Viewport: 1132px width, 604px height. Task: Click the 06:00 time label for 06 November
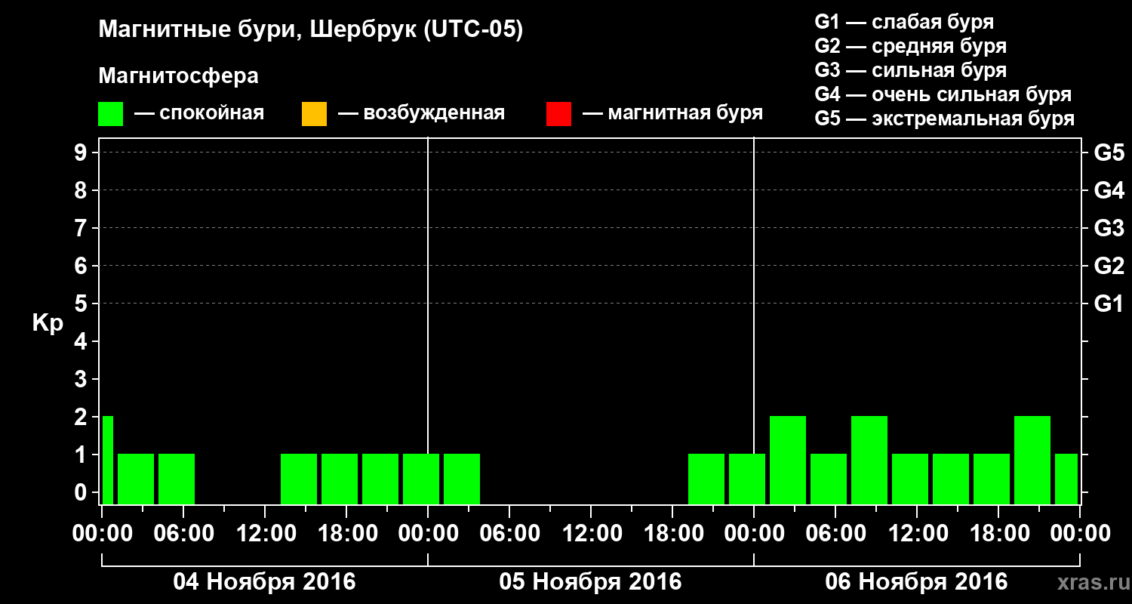(x=835, y=534)
